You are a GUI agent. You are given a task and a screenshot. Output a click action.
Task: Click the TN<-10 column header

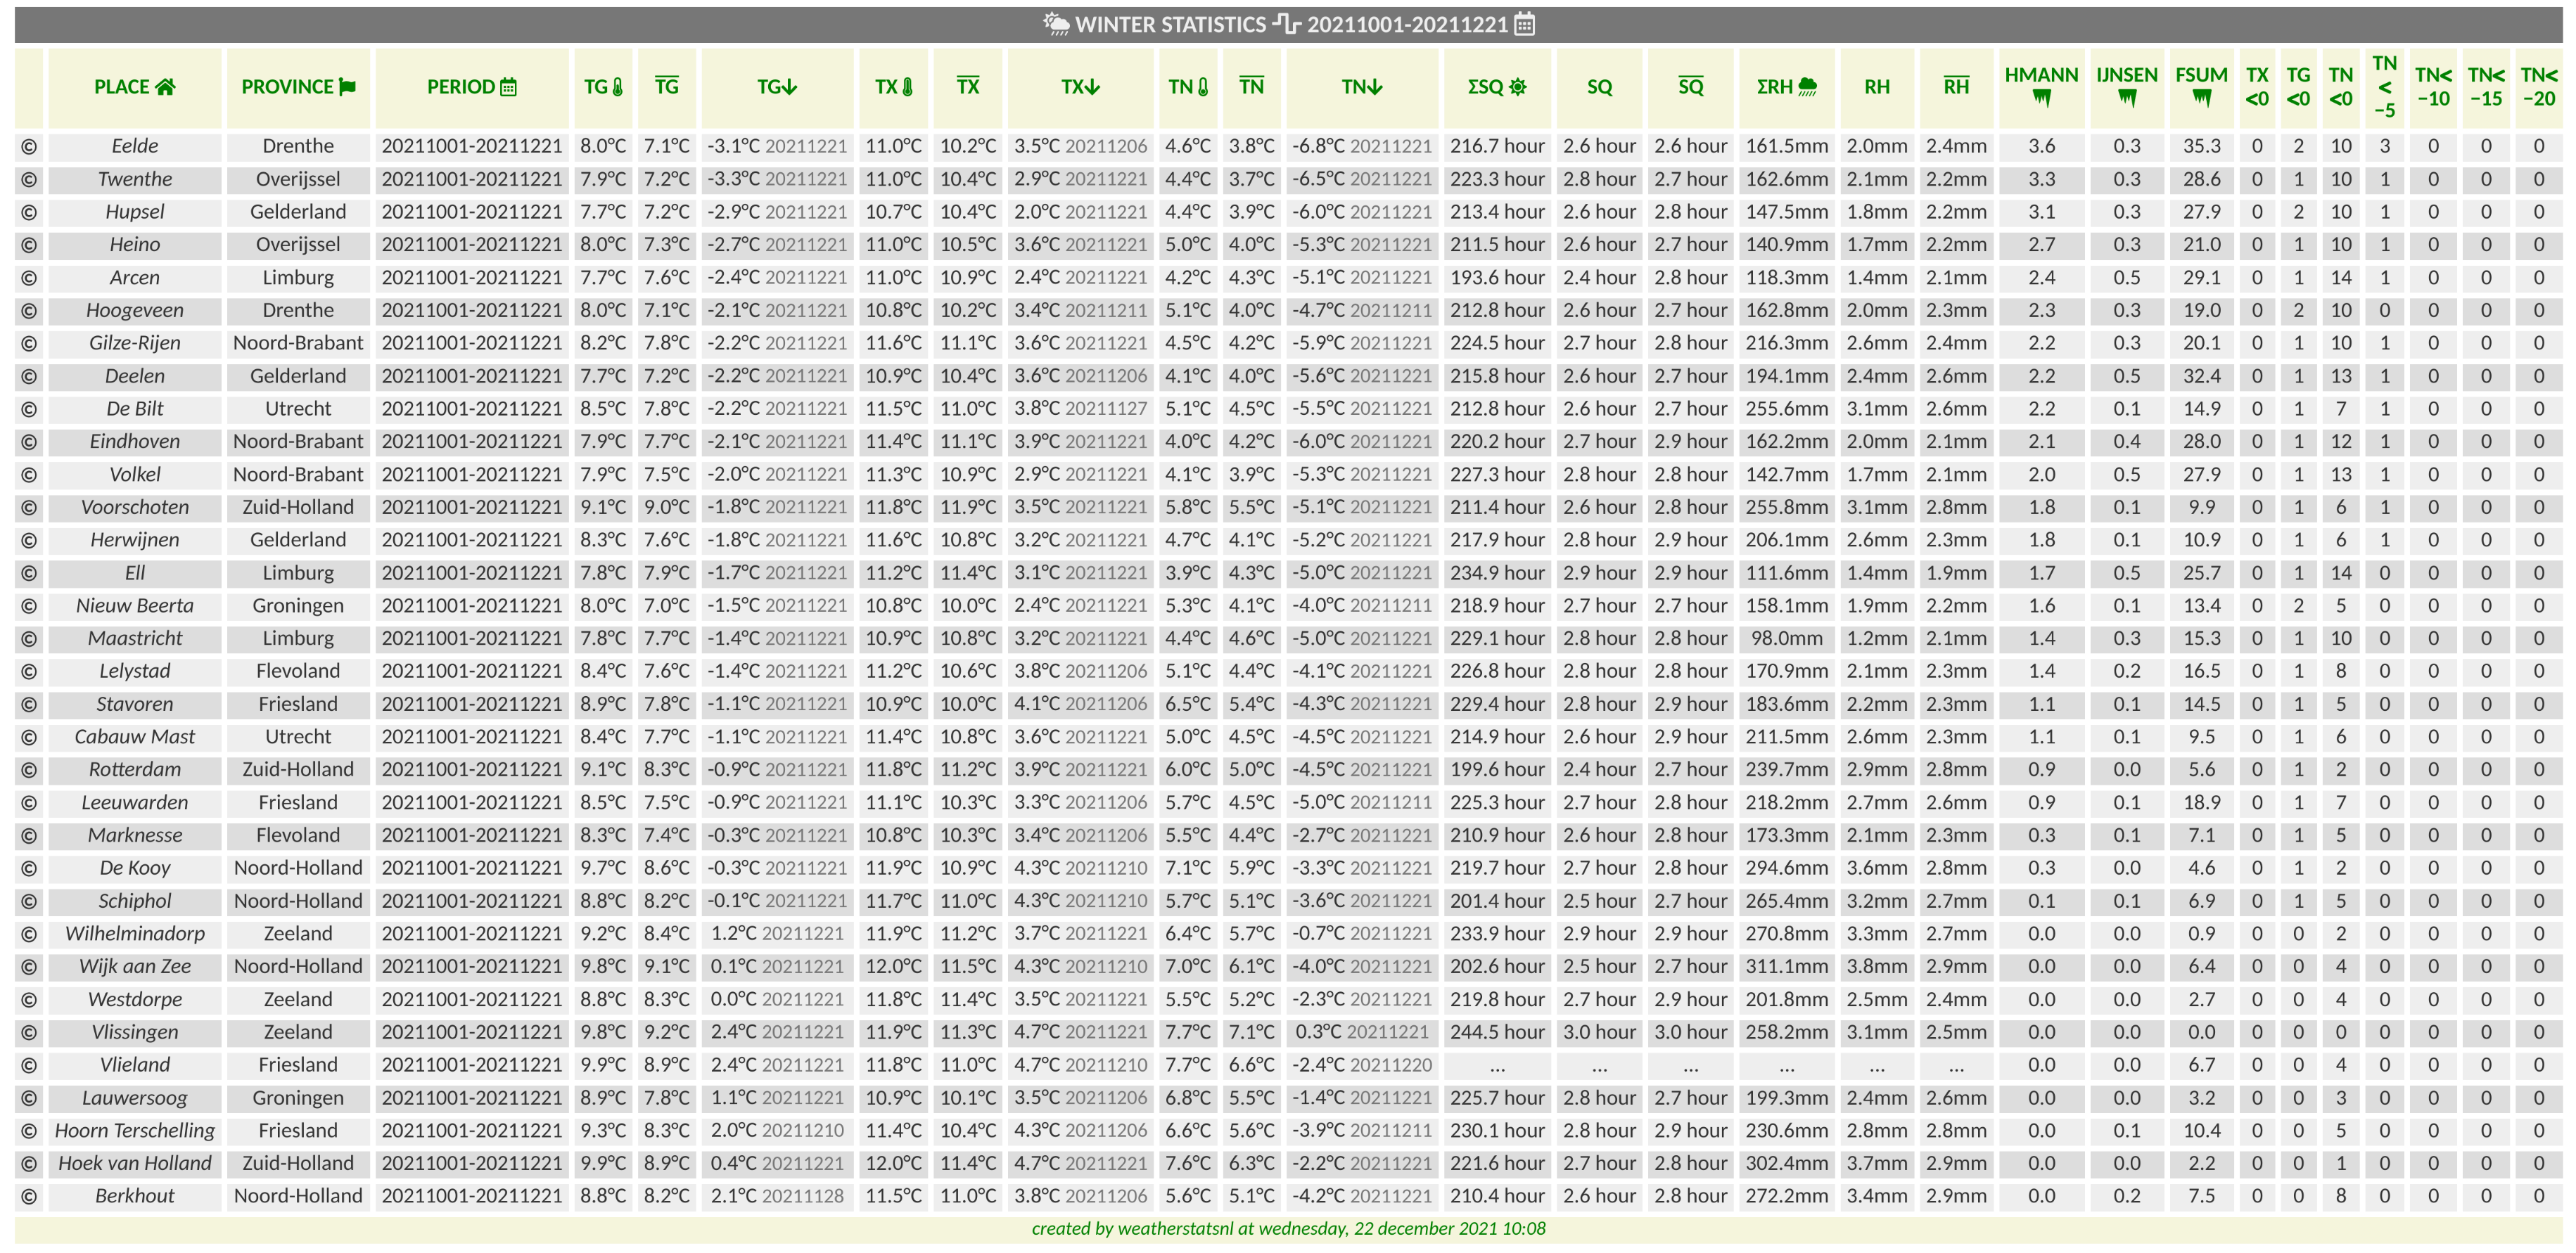click(2433, 87)
